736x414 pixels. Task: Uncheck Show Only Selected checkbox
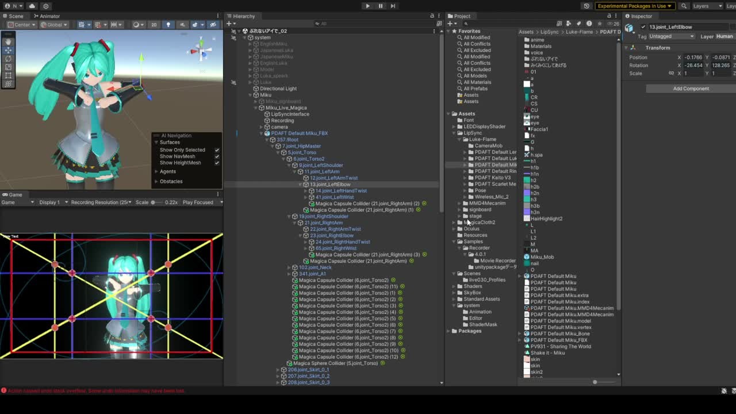click(x=217, y=150)
